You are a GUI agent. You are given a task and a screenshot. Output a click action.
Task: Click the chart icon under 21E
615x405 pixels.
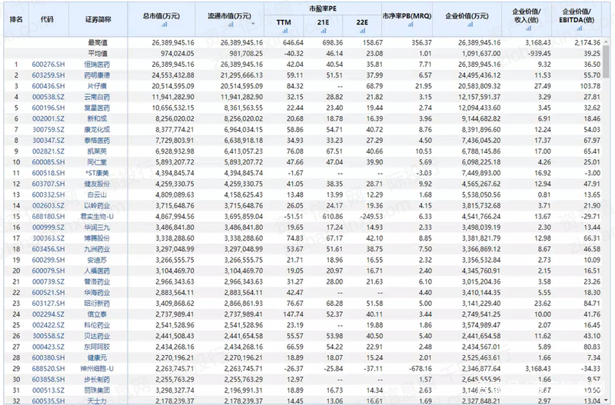click(x=324, y=31)
